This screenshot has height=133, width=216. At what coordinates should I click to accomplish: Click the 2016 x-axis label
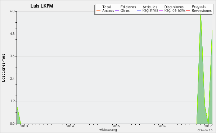[x=162, y=126]
